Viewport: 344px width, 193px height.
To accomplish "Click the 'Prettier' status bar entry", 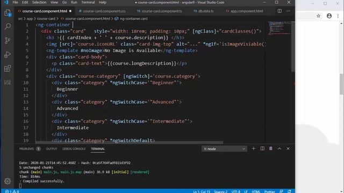I will point(270,191).
